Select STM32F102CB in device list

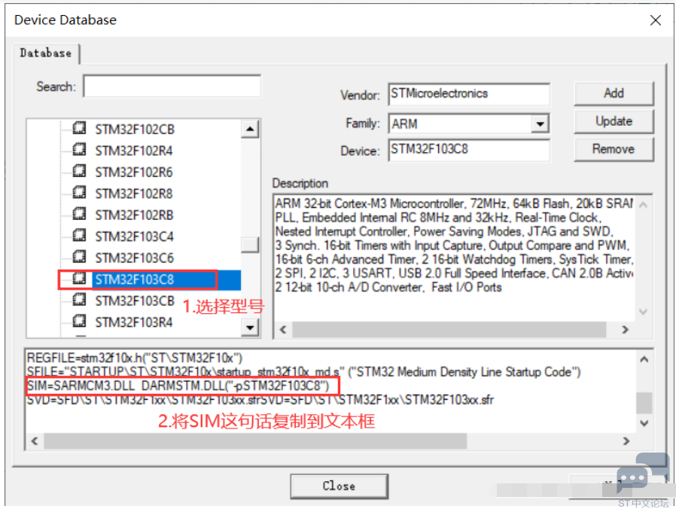pyautogui.click(x=135, y=130)
